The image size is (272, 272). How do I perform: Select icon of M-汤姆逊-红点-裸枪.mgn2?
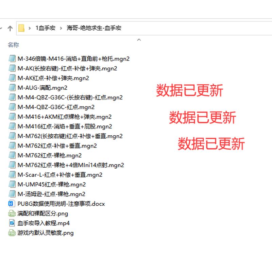pyautogui.click(x=12, y=194)
